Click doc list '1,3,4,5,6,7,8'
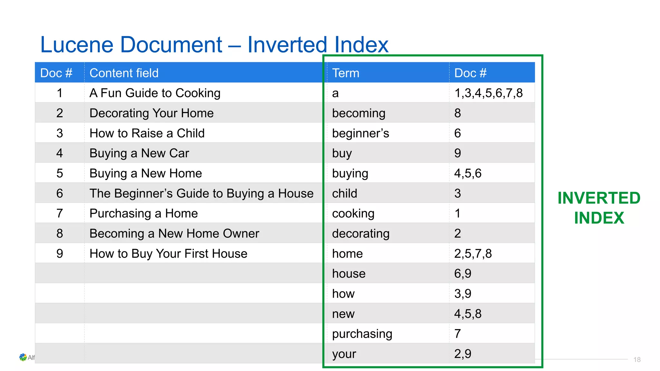 click(489, 93)
